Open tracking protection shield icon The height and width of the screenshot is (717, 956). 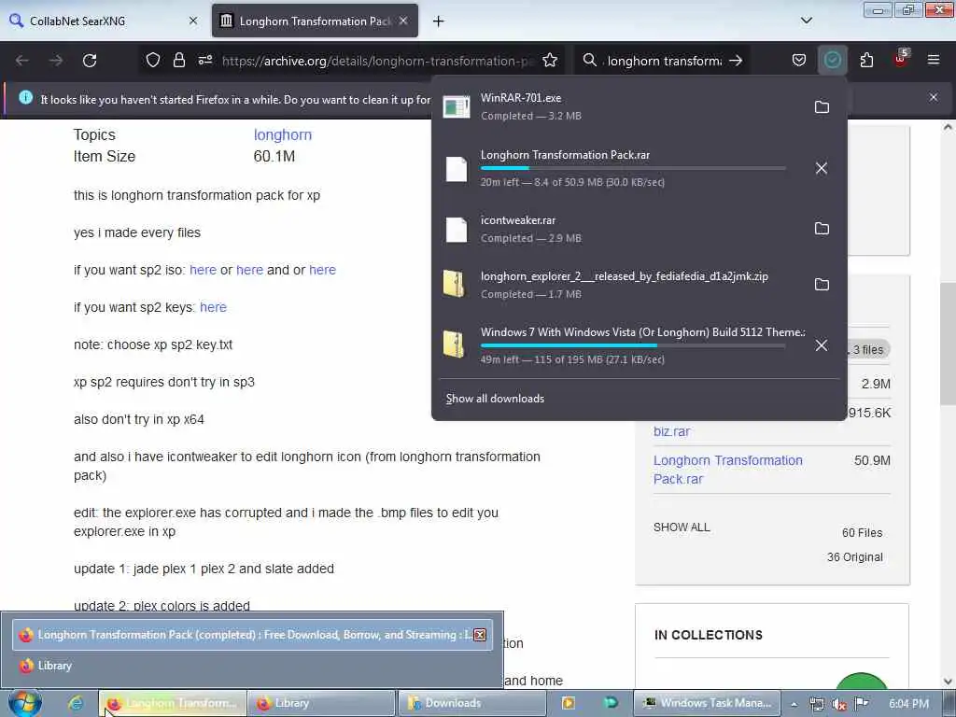pyautogui.click(x=153, y=60)
